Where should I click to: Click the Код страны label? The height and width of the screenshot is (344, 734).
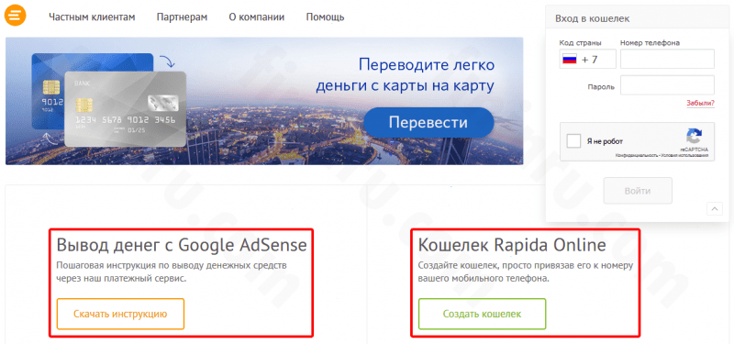(x=581, y=42)
